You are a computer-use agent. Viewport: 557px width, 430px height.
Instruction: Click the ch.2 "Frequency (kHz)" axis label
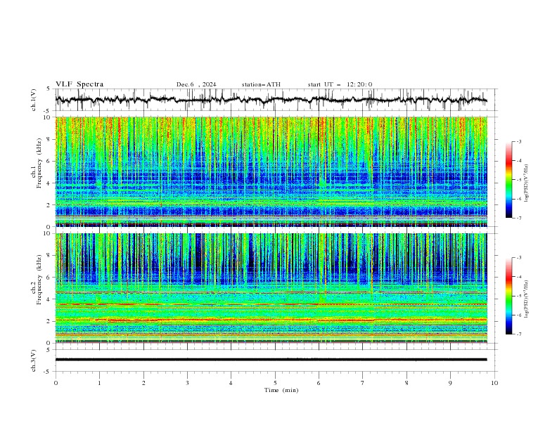(x=39, y=279)
